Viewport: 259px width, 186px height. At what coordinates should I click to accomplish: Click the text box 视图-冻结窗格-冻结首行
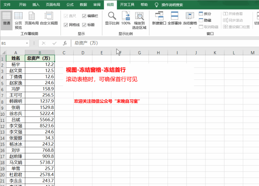96,70
